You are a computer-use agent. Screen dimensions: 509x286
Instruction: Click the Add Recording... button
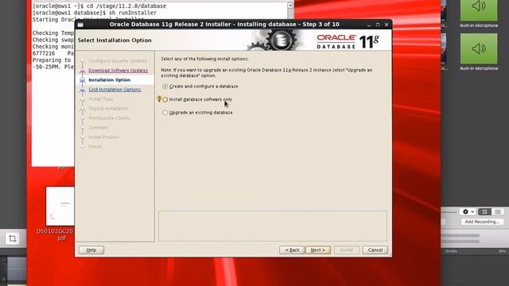click(482, 222)
